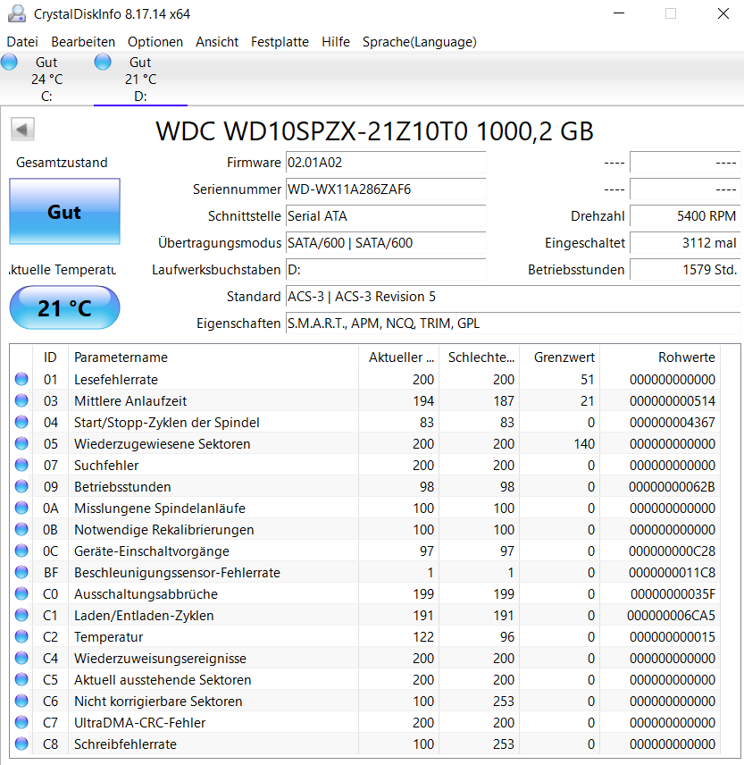This screenshot has width=744, height=765.
Task: Click the back arrow navigation icon
Action: coord(21,129)
